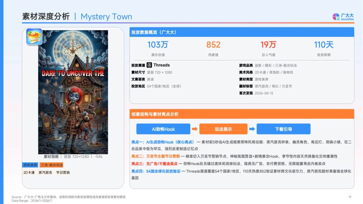Click the 展示估值 label
The height and width of the screenshot is (204, 363).
pyautogui.click(x=158, y=55)
